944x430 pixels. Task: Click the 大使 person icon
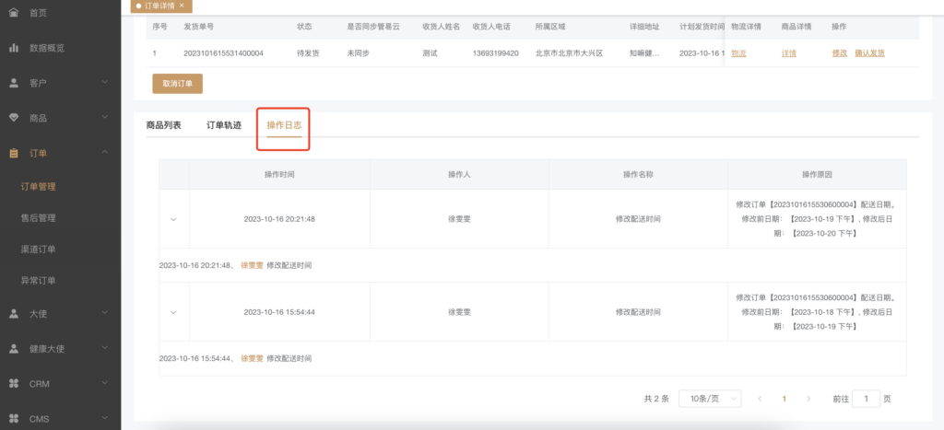pyautogui.click(x=14, y=313)
